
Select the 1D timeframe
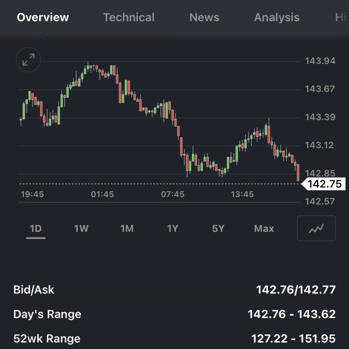[36, 228]
